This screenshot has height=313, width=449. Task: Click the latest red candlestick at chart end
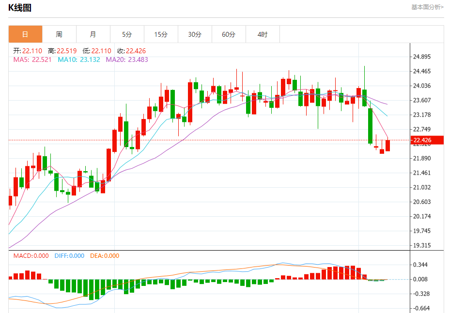pyautogui.click(x=387, y=145)
